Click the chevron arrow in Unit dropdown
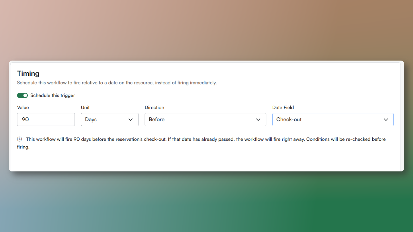413x232 pixels. coord(131,120)
